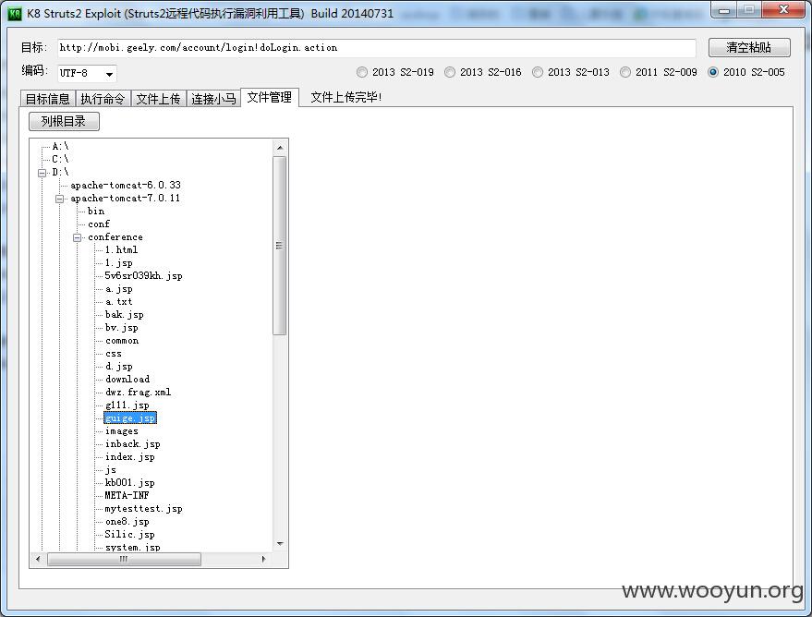This screenshot has width=812, height=617.
Task: Select file kb001.jsp
Action: coord(130,483)
